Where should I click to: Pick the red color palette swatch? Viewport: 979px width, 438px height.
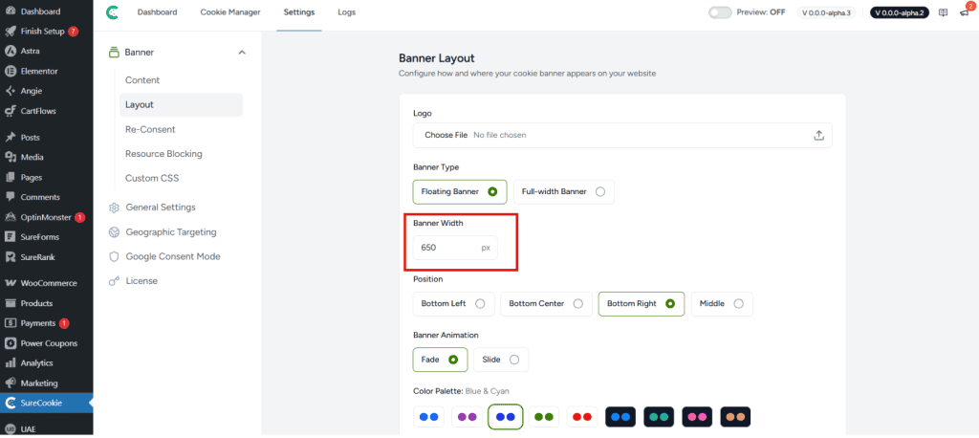[x=582, y=417]
